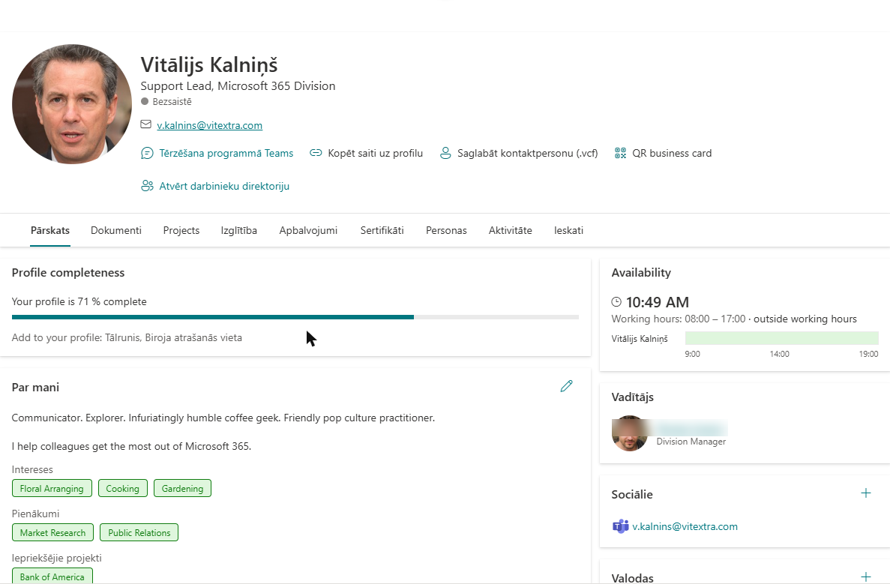Click 'Add to your profile: Tālrunis' hint text
Viewport: 890px width, 584px height.
(x=127, y=337)
